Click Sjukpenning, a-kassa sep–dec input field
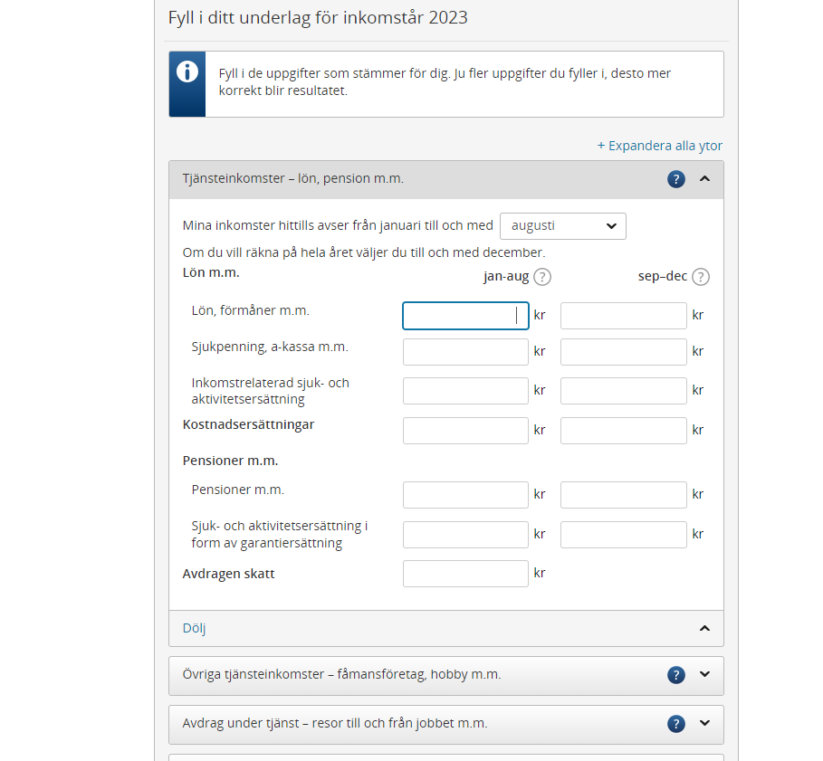Viewport: 823px width, 761px height. (x=623, y=352)
